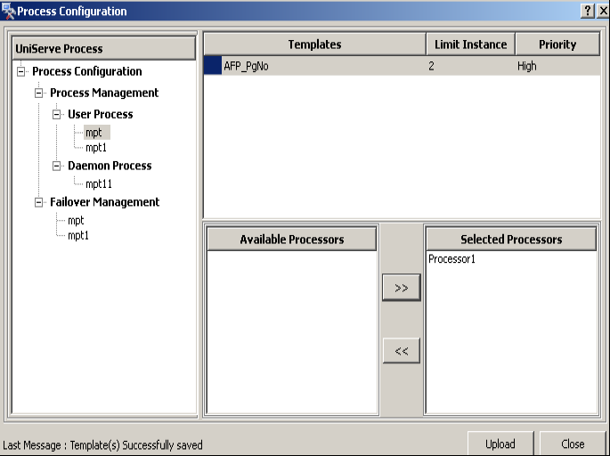Select mpt under User Process

94,132
